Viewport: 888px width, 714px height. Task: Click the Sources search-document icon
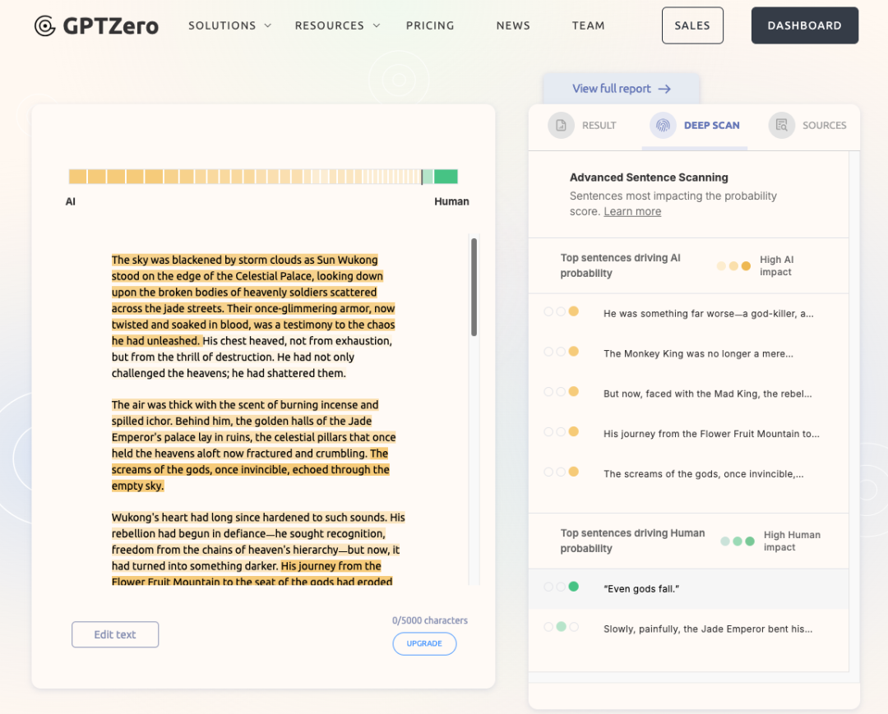pos(782,125)
